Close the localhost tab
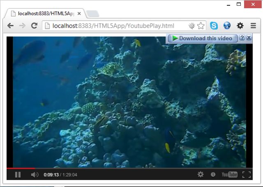Viewport: 263px width, 187px height. (x=79, y=14)
